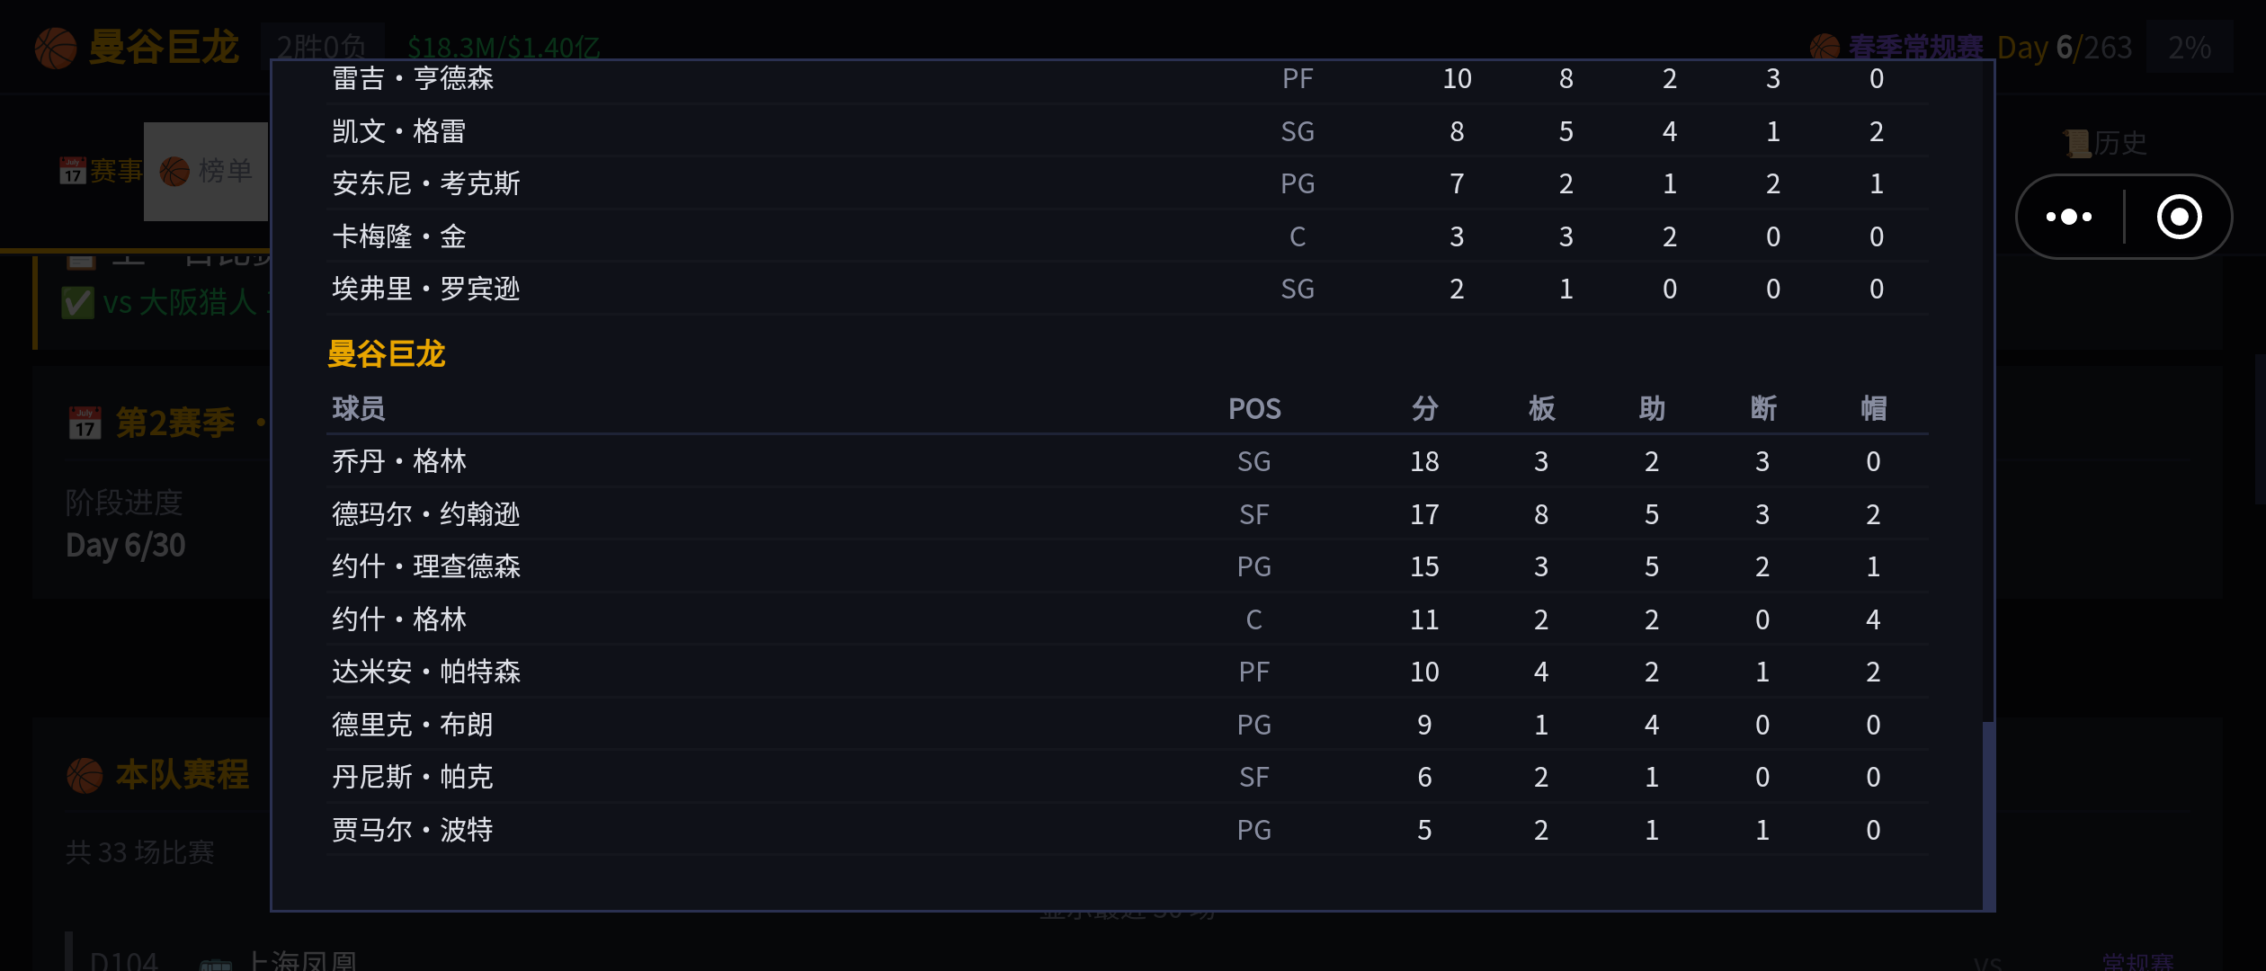Click the 2% season progress indicator

(x=2190, y=48)
